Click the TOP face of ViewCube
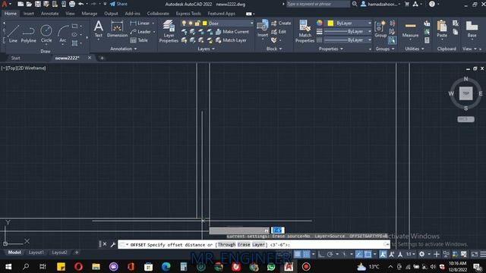The image size is (486, 273). click(465, 93)
